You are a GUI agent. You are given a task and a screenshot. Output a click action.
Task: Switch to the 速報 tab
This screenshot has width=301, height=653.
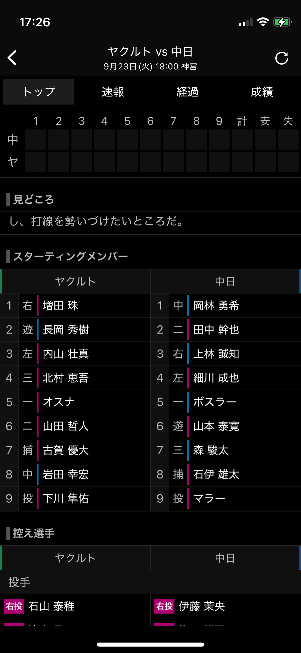(113, 92)
